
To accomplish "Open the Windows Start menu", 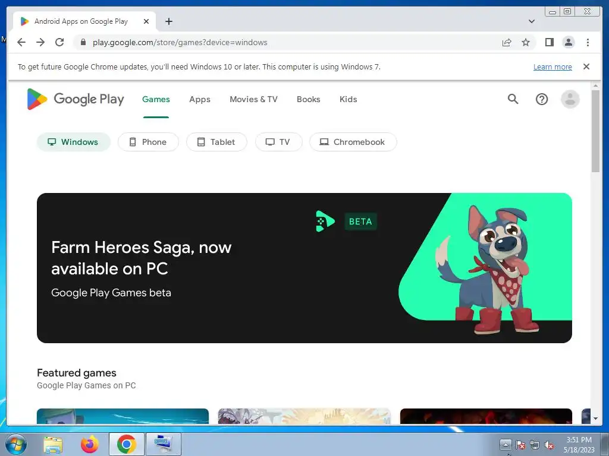I will pos(15,444).
